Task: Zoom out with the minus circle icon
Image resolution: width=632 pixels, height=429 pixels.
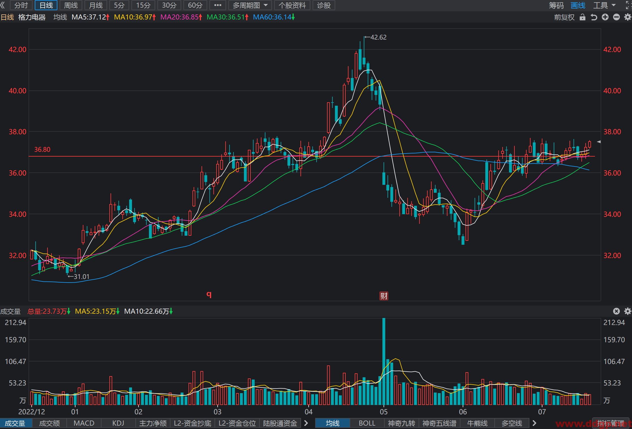Action: (616, 17)
